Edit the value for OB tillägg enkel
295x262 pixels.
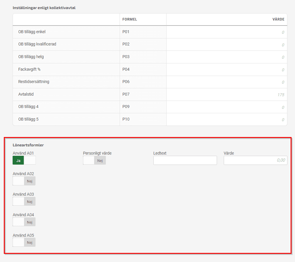[x=227, y=32]
